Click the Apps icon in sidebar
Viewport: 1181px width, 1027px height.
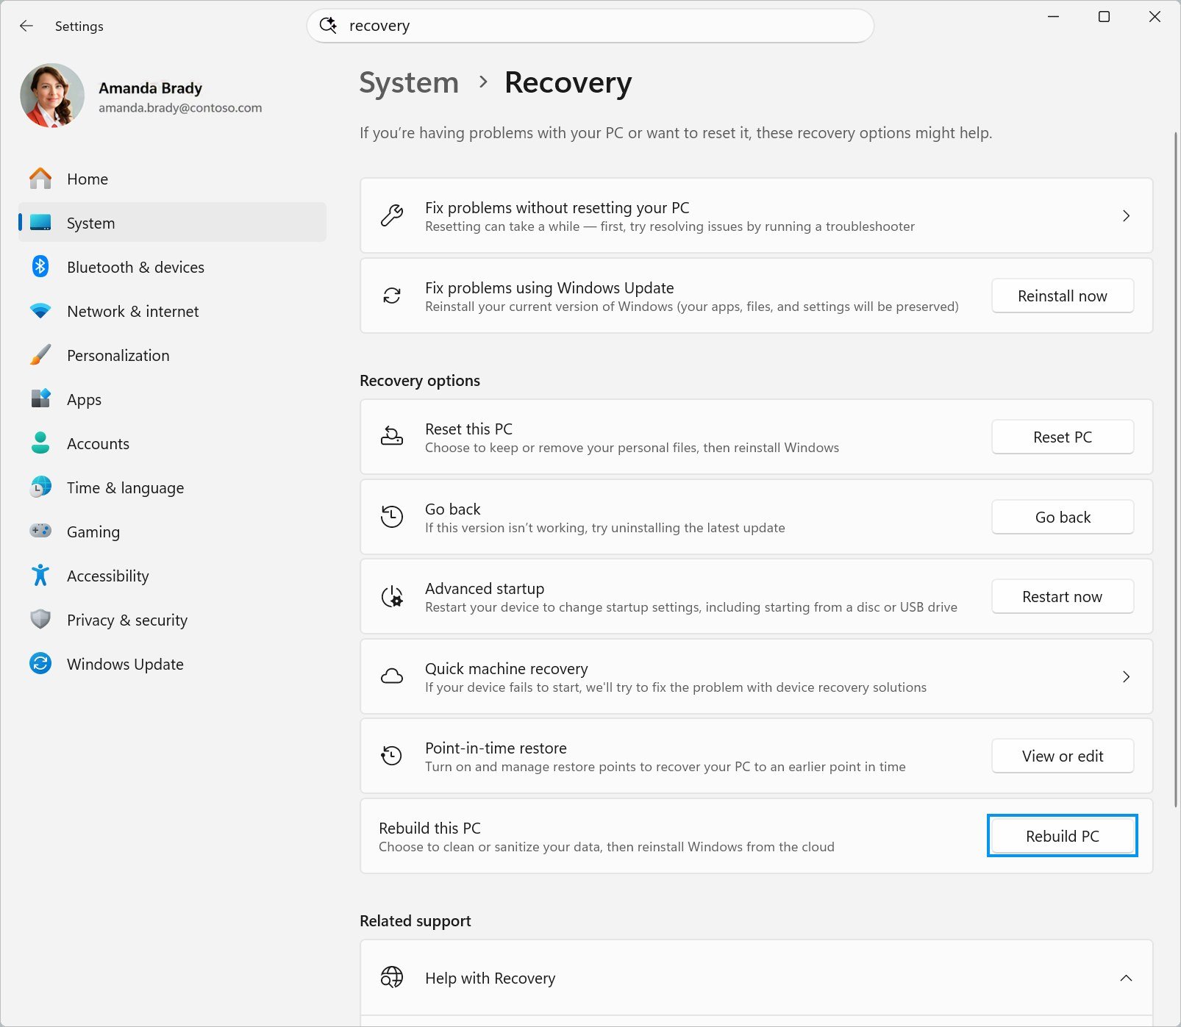(40, 398)
